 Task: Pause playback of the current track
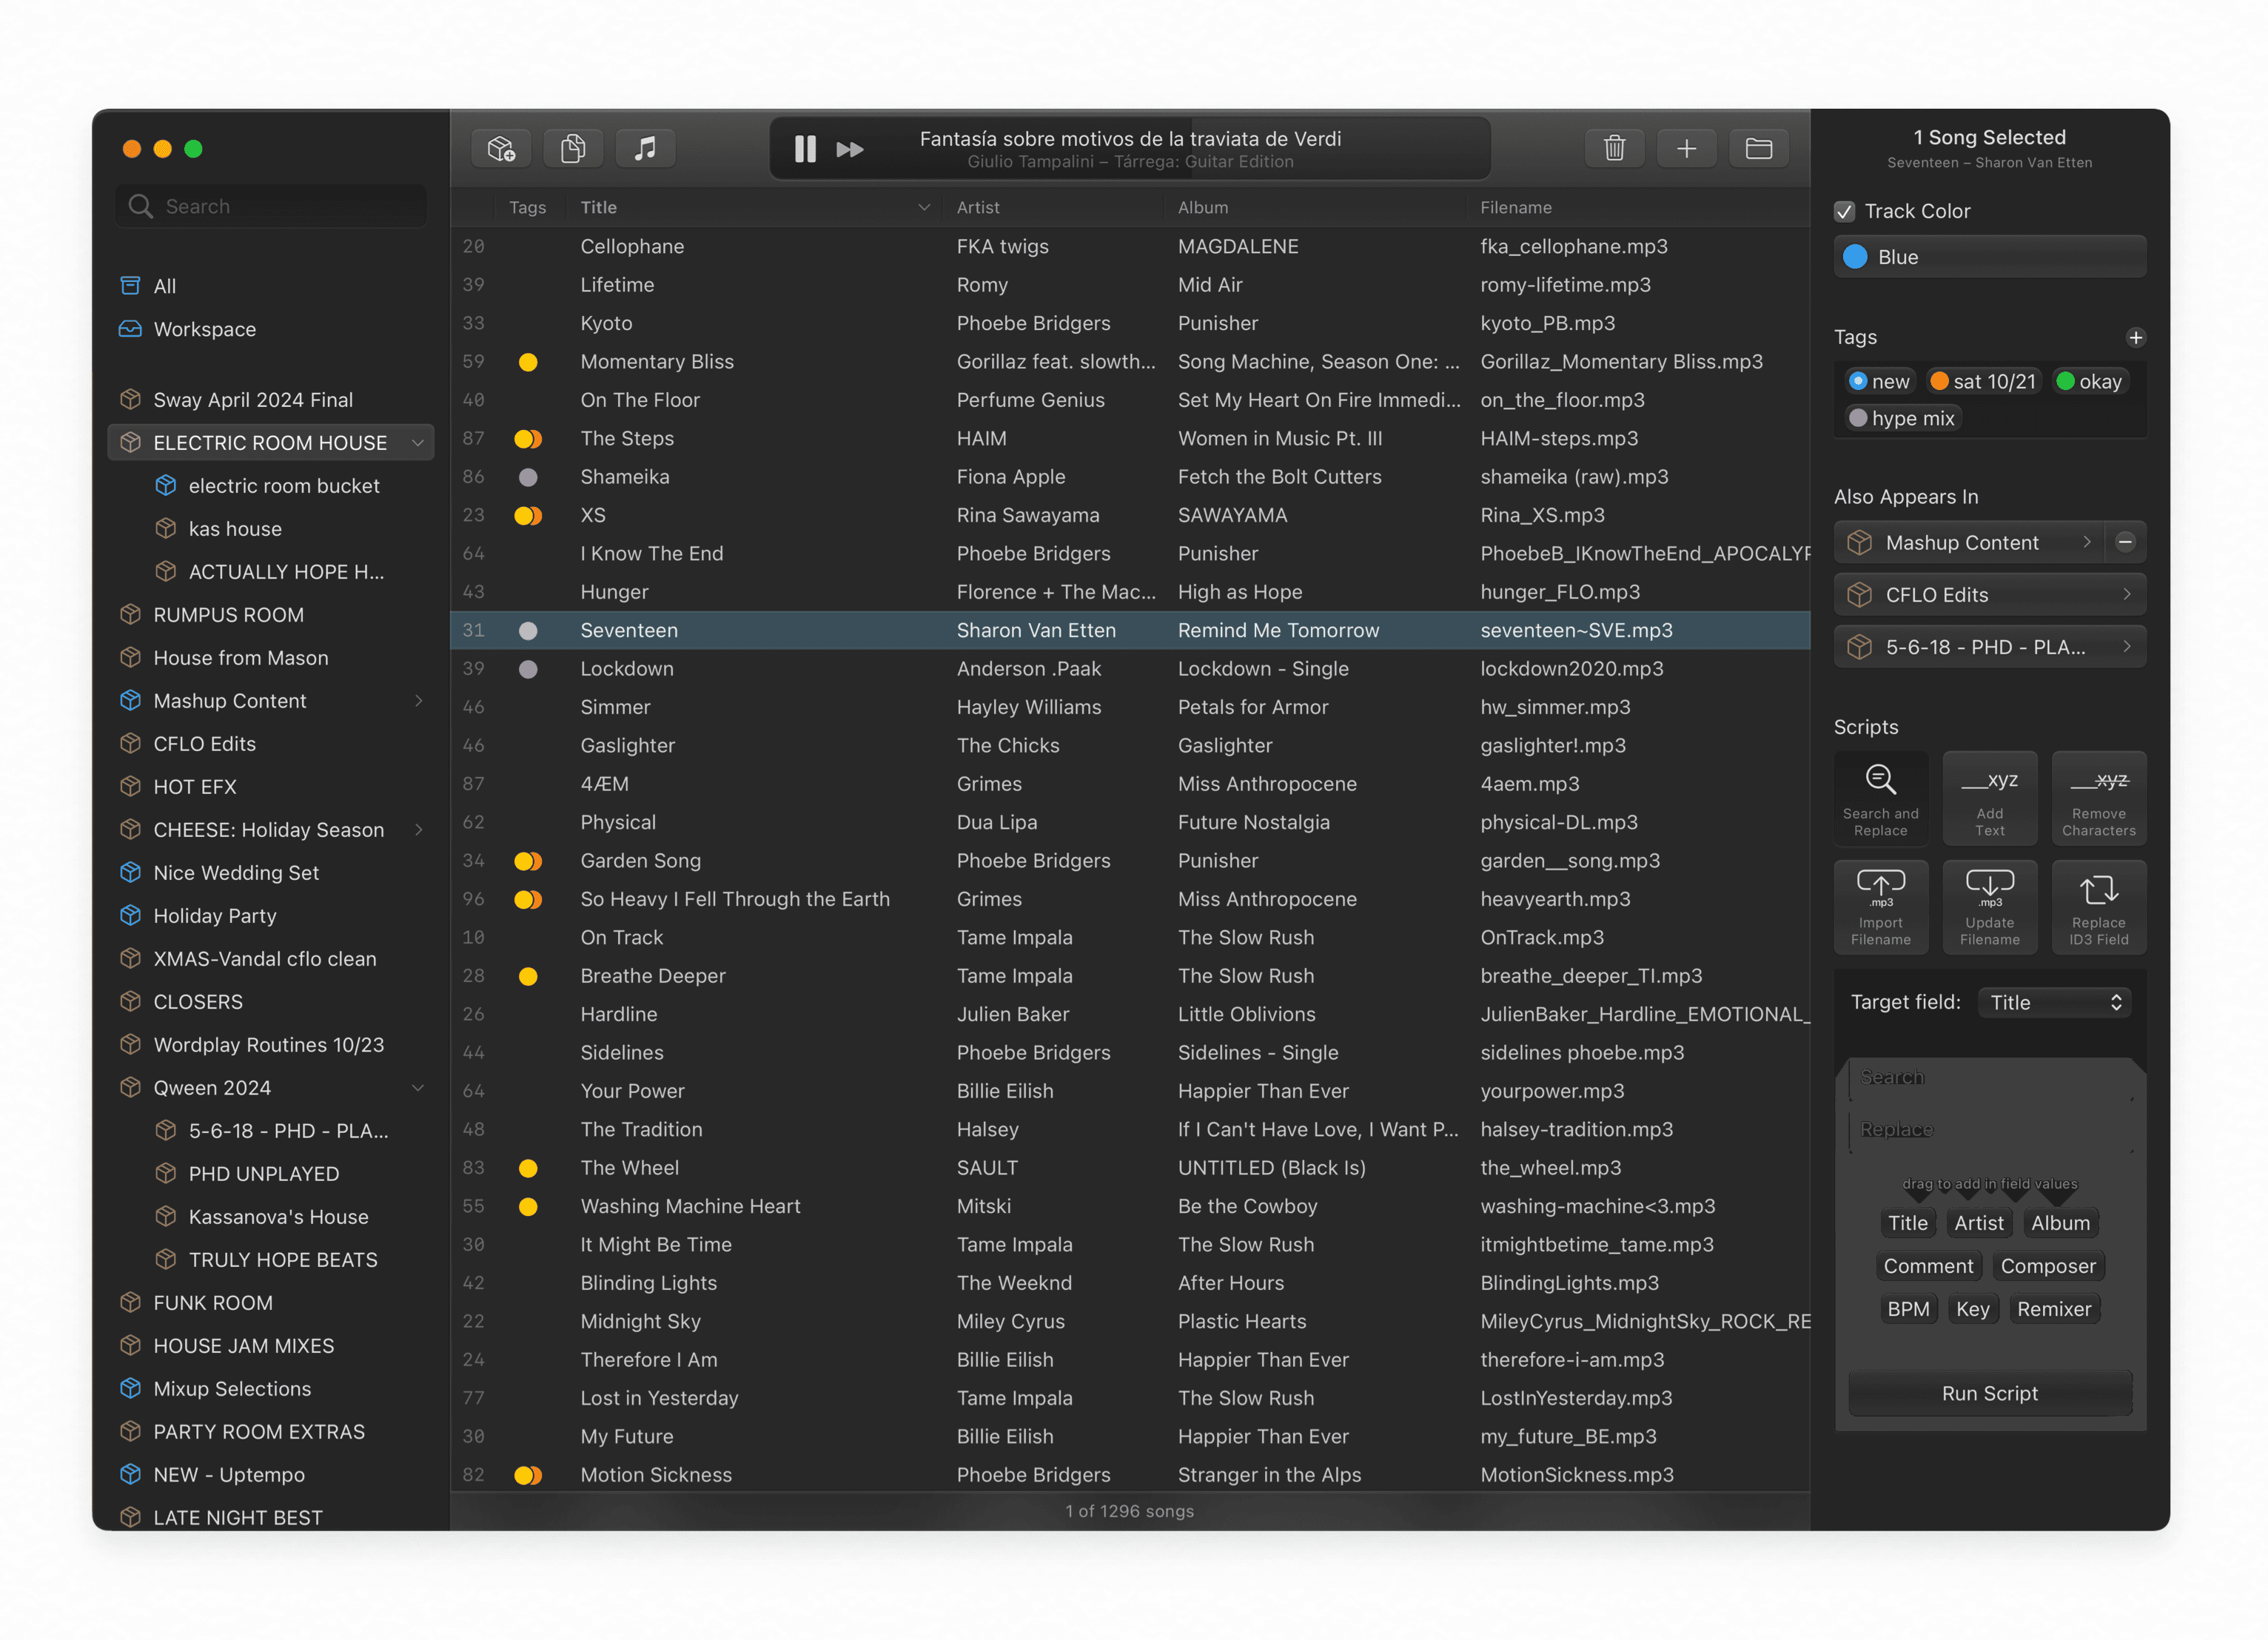point(805,149)
